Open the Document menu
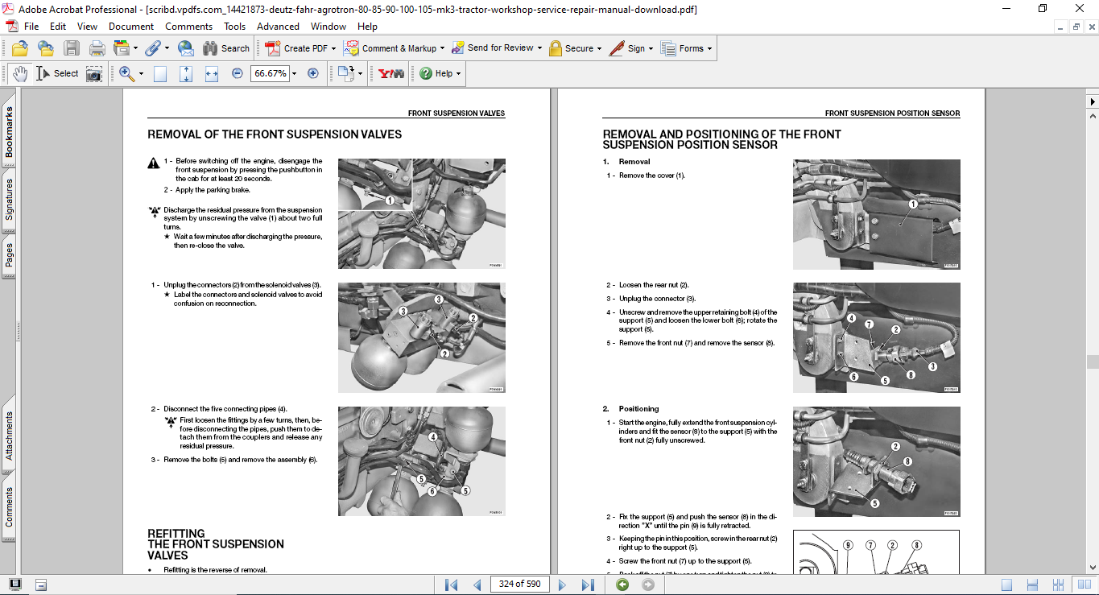1099x595 pixels. coord(131,27)
